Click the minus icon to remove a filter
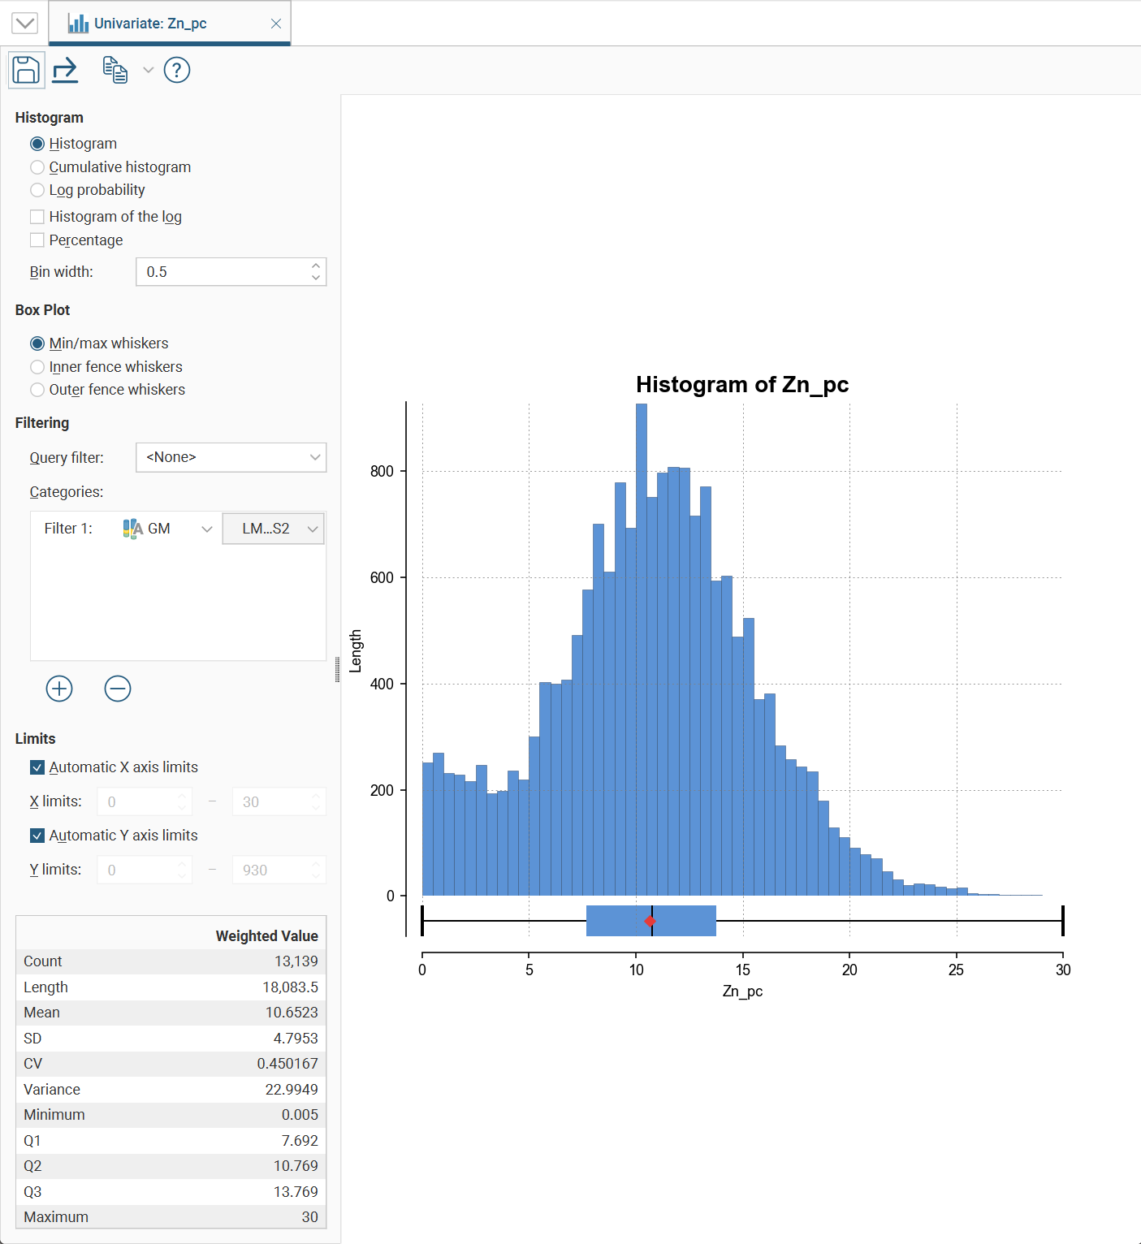Image resolution: width=1141 pixels, height=1244 pixels. point(118,689)
